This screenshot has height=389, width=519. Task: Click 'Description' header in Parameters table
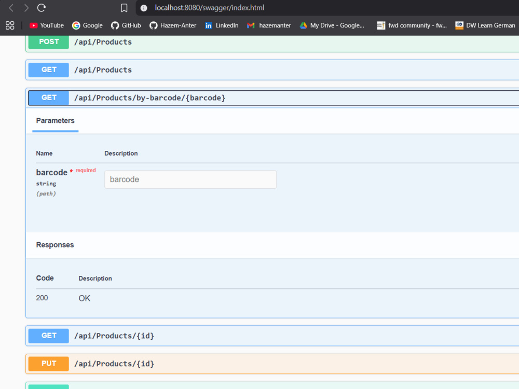click(x=121, y=154)
